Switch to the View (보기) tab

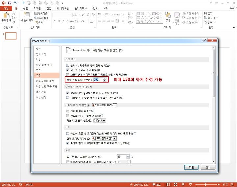click(106, 8)
